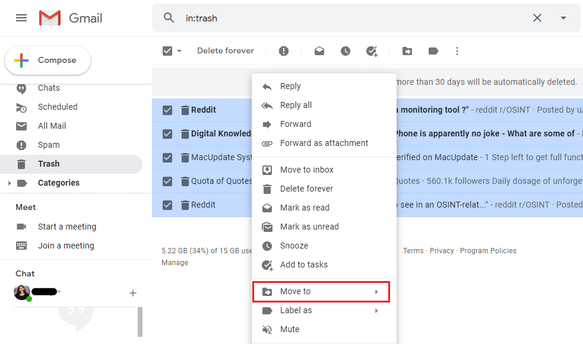
Task: Expand the Label as submenu
Action: click(324, 311)
